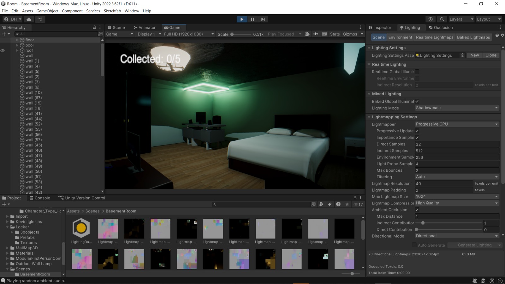The width and height of the screenshot is (505, 284).
Task: Disable the Baked Global Illumination checkbox
Action: [x=417, y=101]
